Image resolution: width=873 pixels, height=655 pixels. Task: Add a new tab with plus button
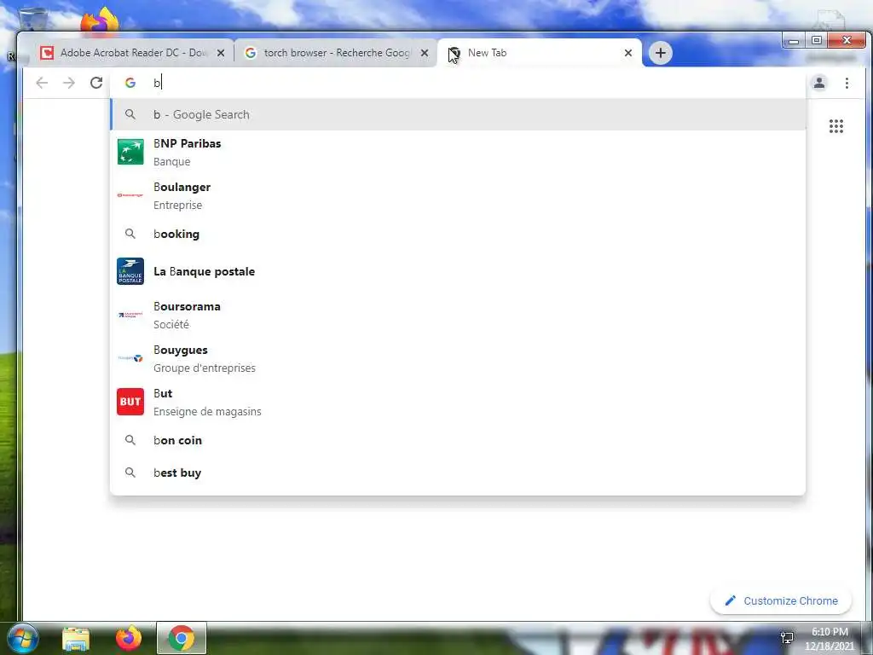[x=661, y=53]
